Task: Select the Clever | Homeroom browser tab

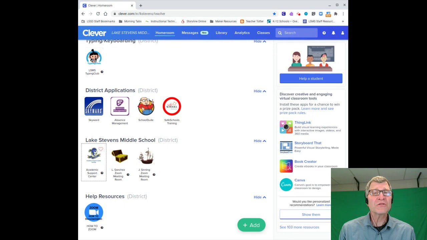Action: [108, 5]
